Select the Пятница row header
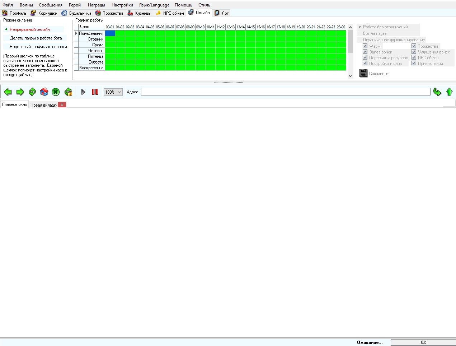Viewport: 456px width, 346px height. tap(91, 56)
